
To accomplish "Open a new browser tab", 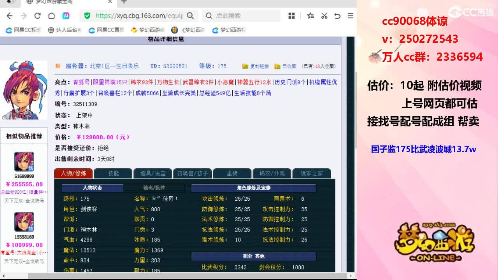I will tap(124, 2).
